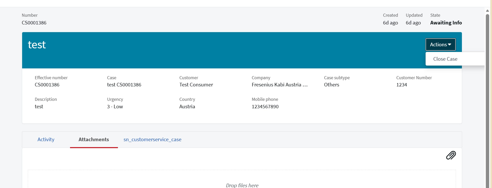
Task: Click the Urgency value '3 - Low'
Action: click(115, 106)
